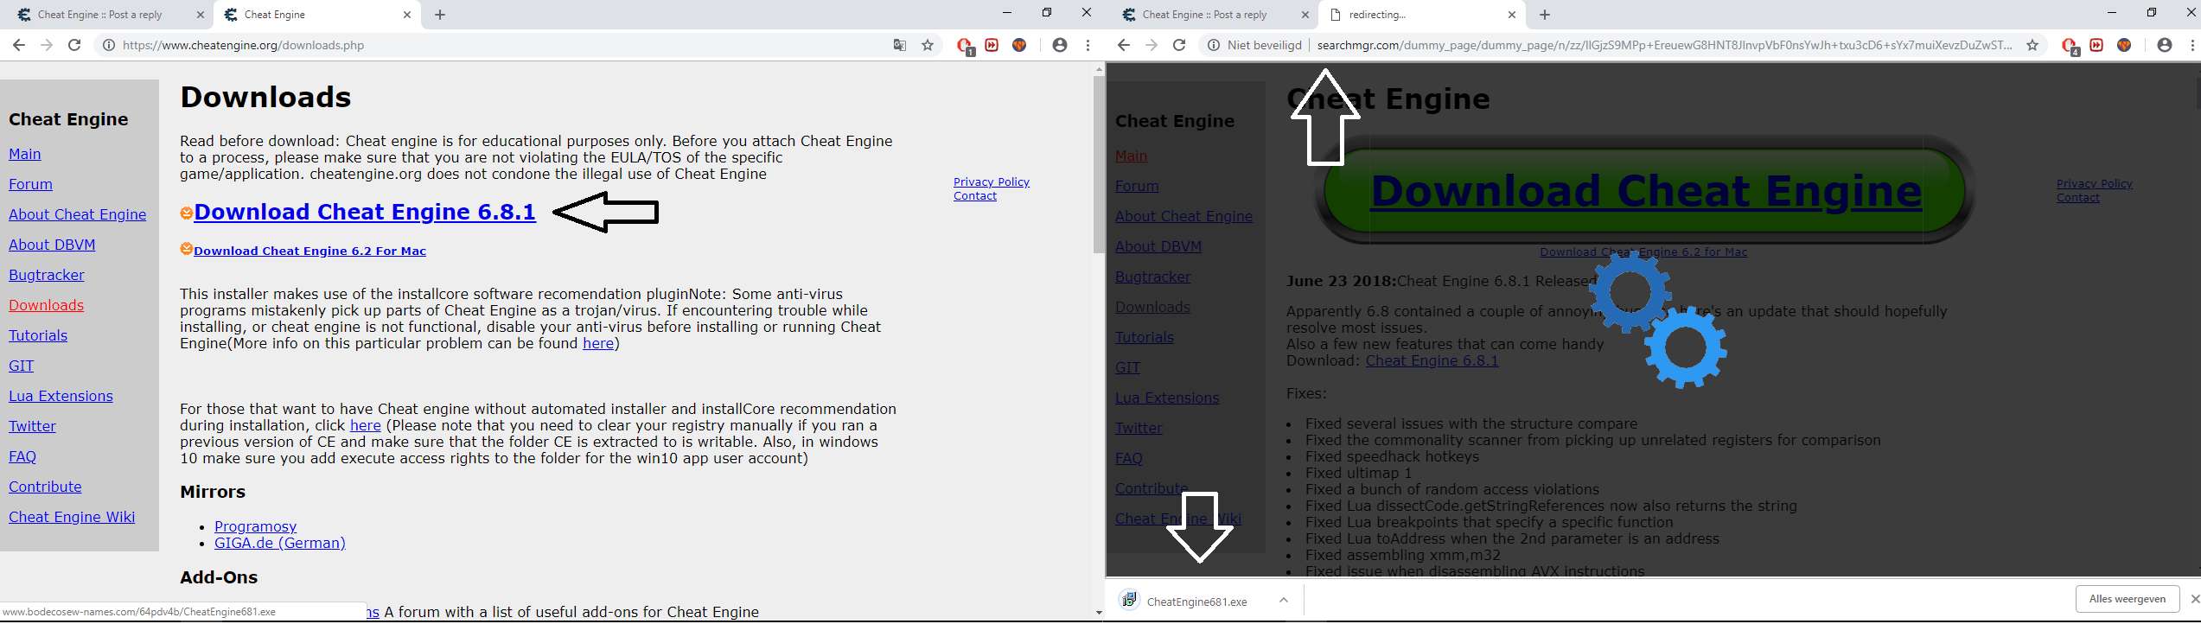The image size is (2201, 624).
Task: Open profile avatar icon in left window
Action: [x=1059, y=45]
